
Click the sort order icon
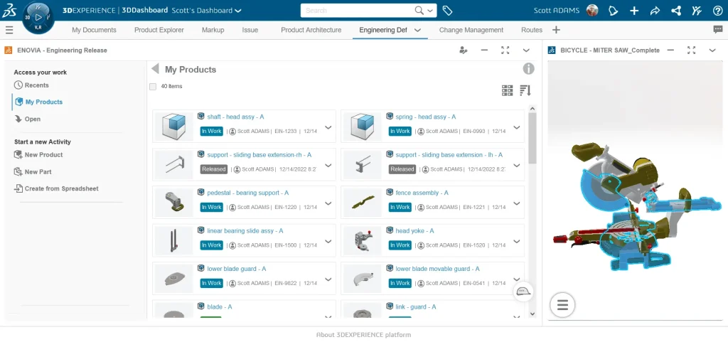[525, 90]
